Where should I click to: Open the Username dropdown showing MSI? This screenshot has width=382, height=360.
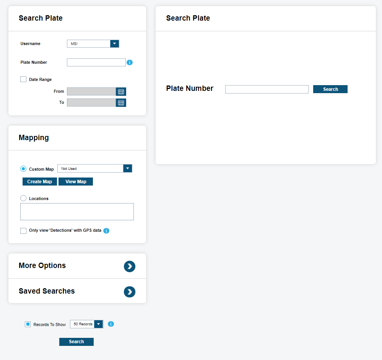click(x=114, y=44)
